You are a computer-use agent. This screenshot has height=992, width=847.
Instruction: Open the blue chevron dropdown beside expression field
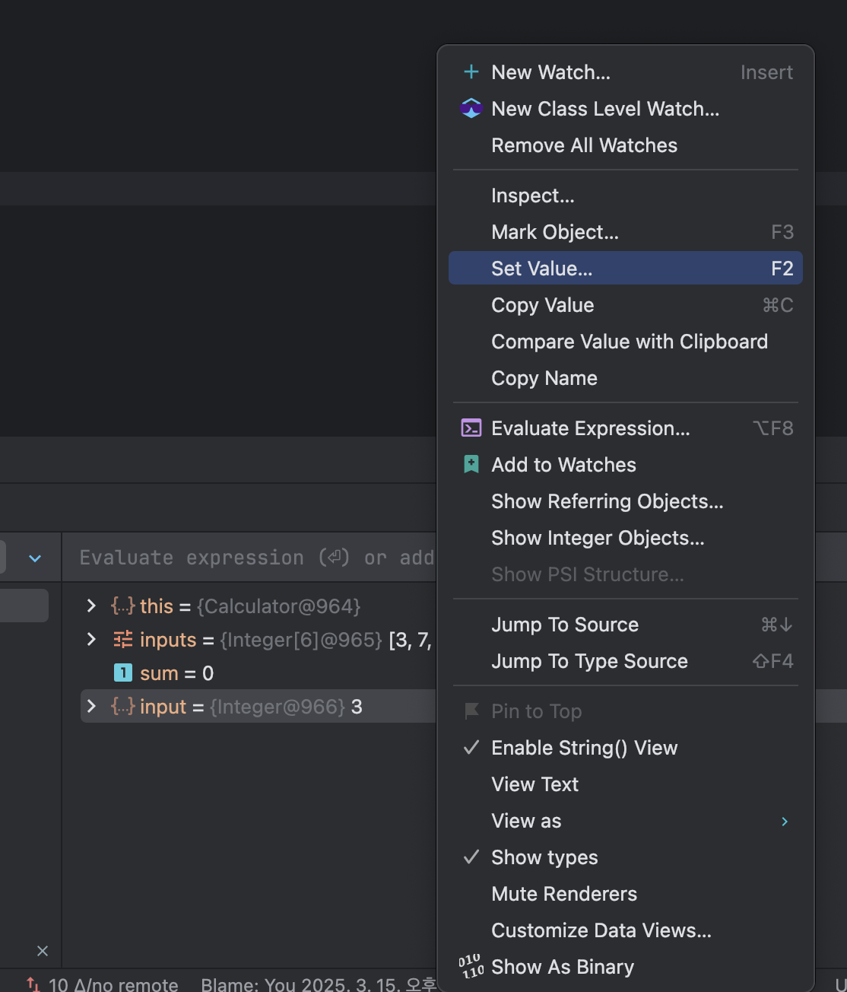[35, 558]
